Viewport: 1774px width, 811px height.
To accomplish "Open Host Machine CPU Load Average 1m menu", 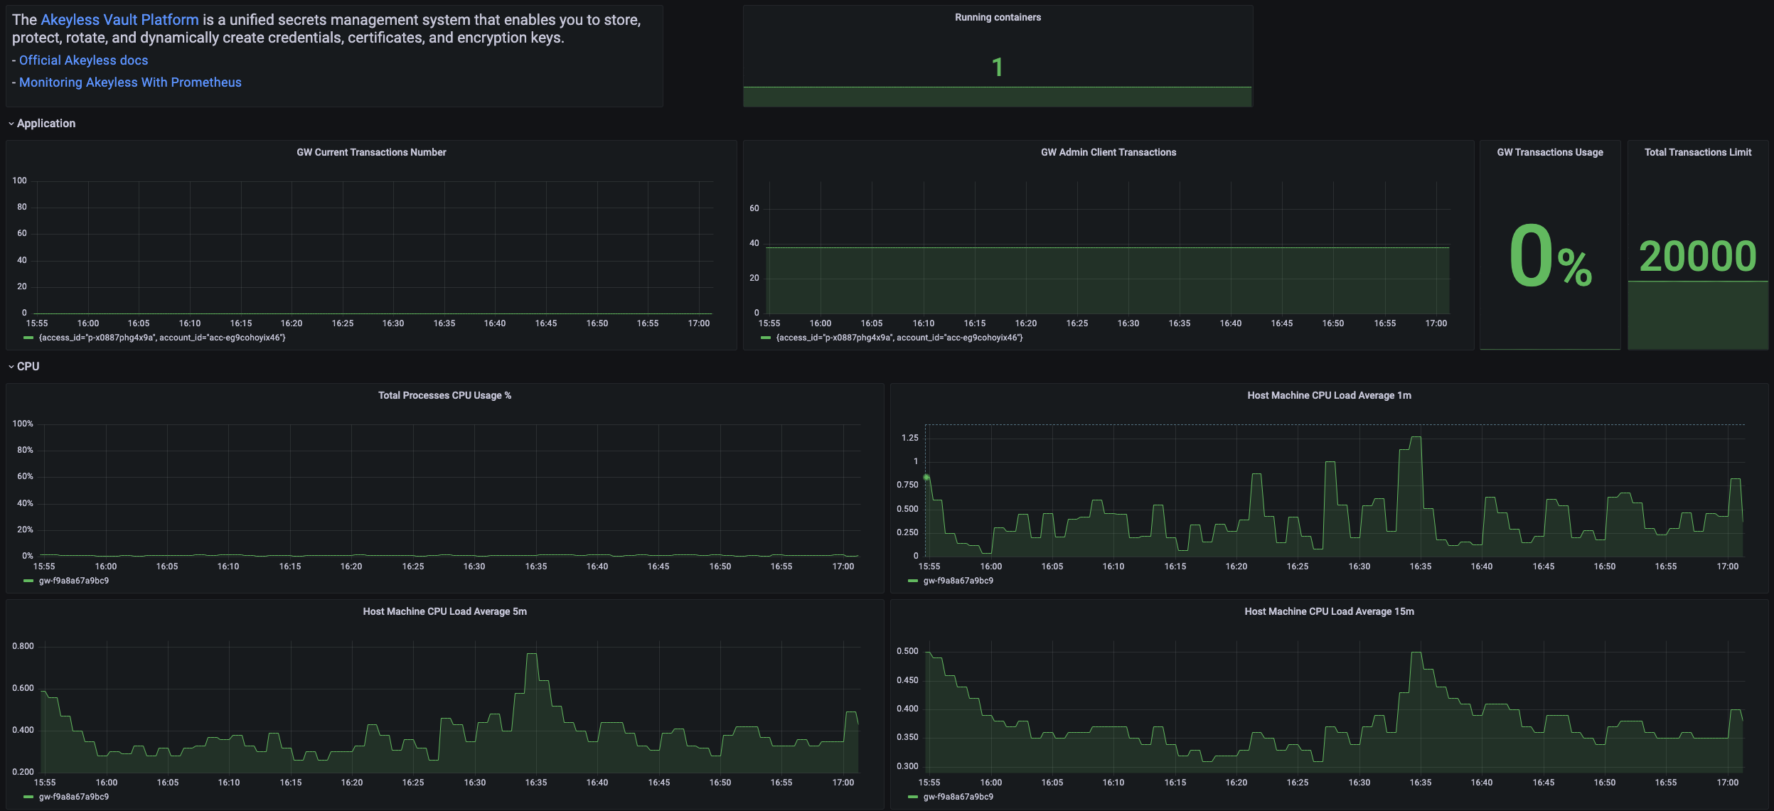I will (1328, 396).
